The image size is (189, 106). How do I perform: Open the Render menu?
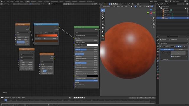[12, 1]
